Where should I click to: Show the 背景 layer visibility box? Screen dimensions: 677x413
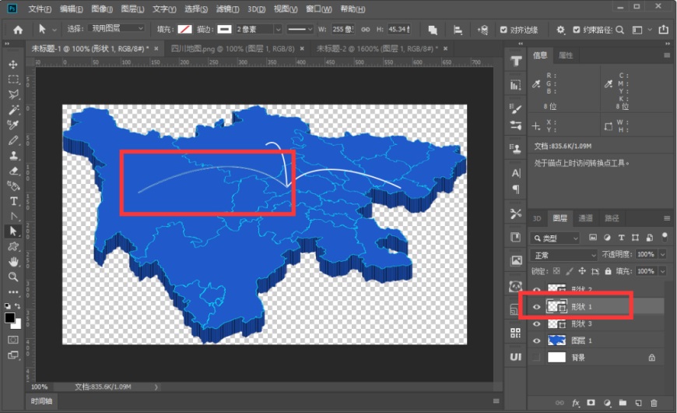(537, 357)
